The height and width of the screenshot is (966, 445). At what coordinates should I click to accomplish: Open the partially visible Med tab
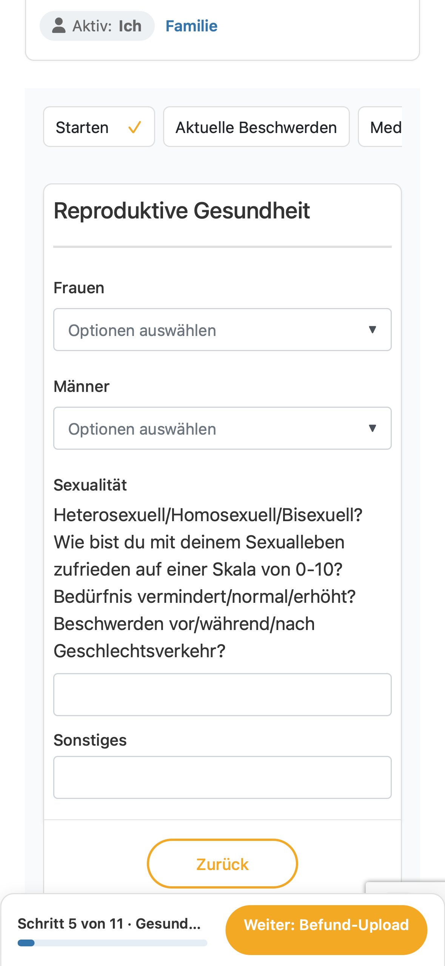(380, 127)
